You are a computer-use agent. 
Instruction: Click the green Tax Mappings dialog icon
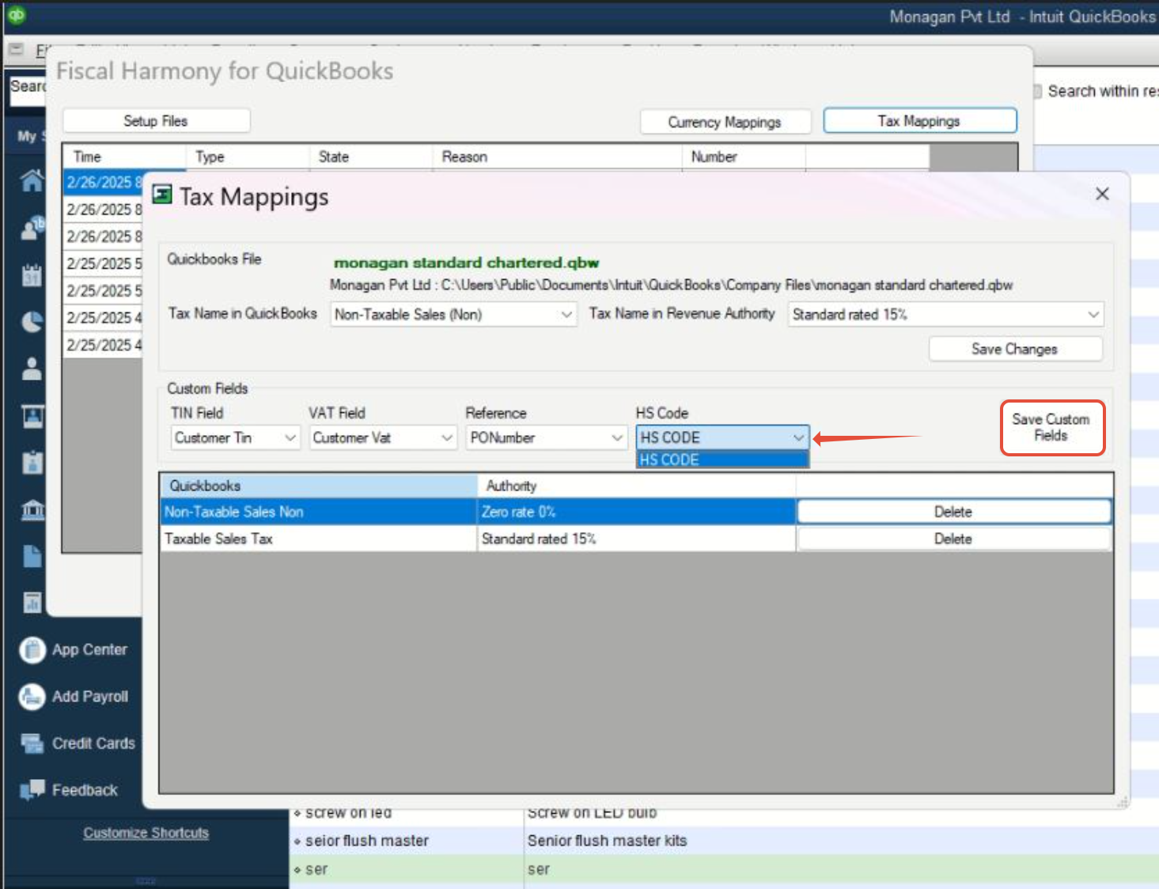pyautogui.click(x=161, y=195)
